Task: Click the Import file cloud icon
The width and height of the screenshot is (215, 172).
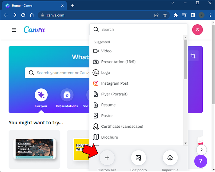Action: [170, 158]
